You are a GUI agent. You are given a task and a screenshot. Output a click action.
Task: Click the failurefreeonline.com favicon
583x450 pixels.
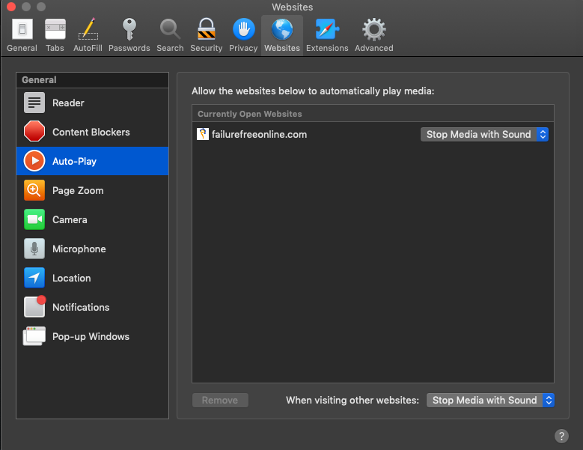point(203,134)
